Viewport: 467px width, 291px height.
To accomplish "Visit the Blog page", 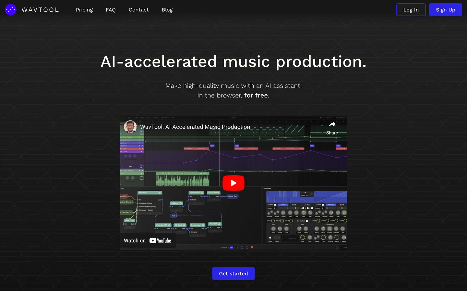I will click(167, 10).
